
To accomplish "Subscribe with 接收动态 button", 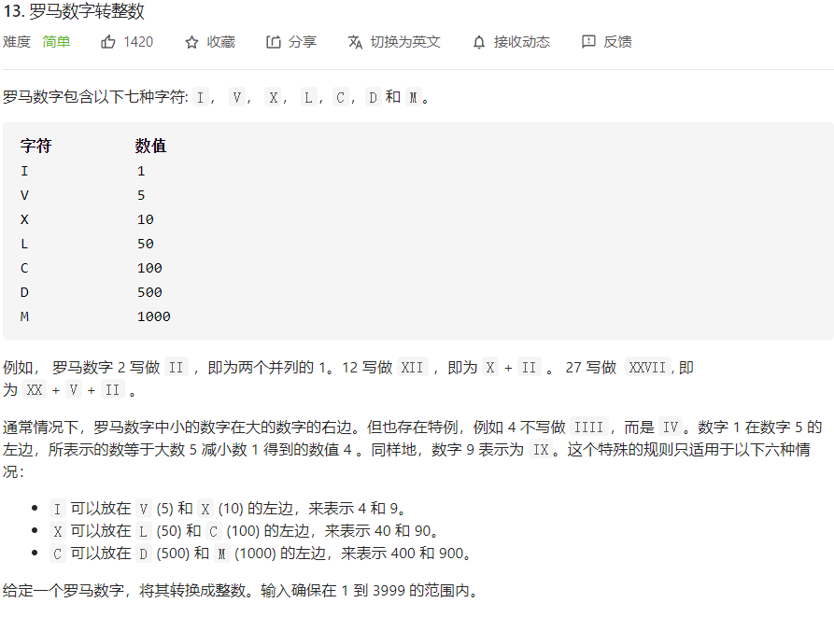I will click(511, 42).
